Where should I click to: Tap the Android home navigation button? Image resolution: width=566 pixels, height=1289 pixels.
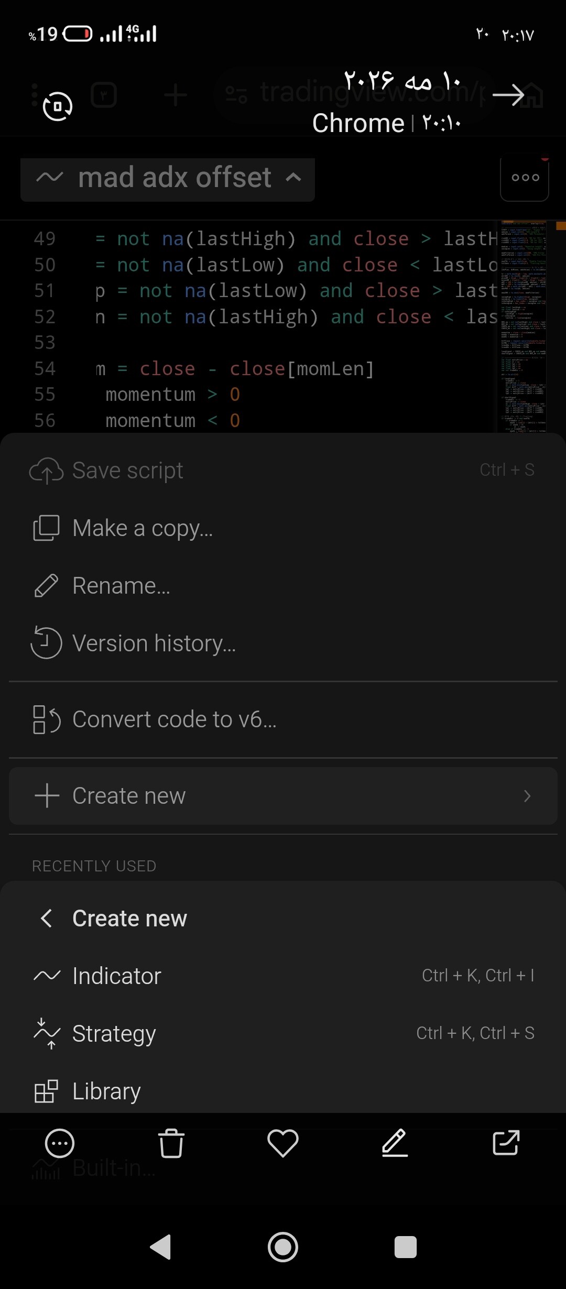(283, 1247)
